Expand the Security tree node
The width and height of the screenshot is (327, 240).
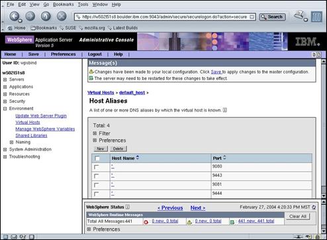tap(5, 101)
